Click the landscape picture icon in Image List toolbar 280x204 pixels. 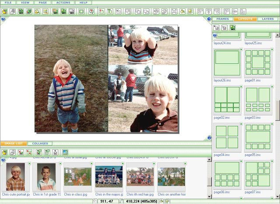pyautogui.click(x=65, y=152)
